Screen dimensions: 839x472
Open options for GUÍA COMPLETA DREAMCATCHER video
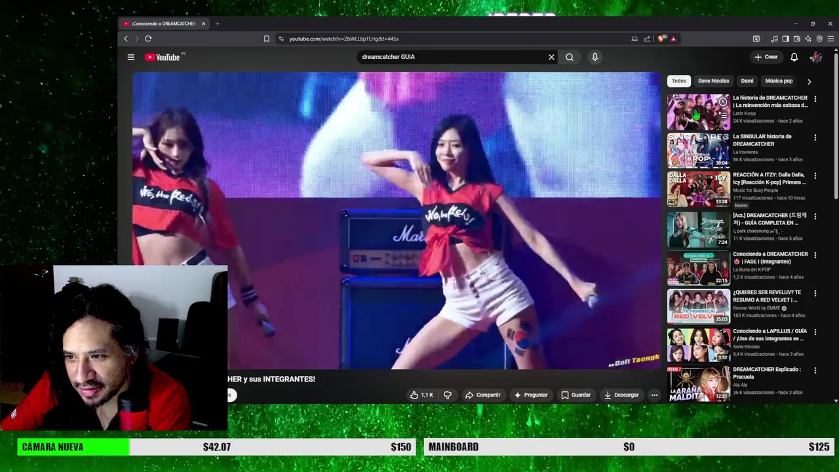[815, 216]
